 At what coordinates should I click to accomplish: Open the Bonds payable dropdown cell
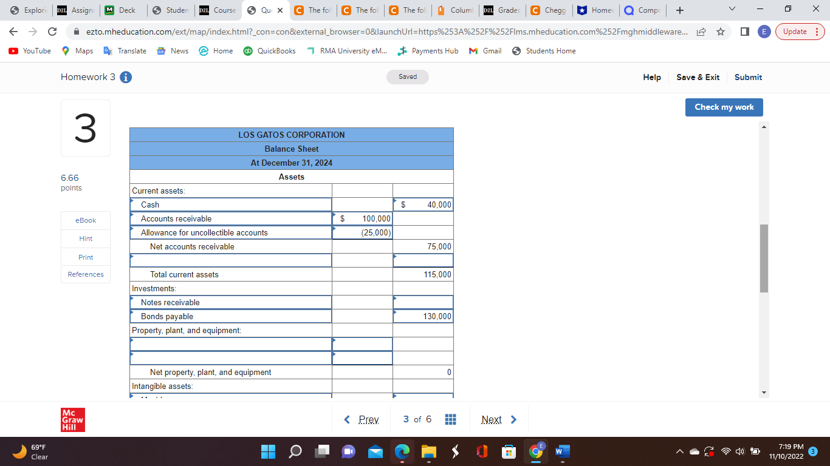(231, 317)
